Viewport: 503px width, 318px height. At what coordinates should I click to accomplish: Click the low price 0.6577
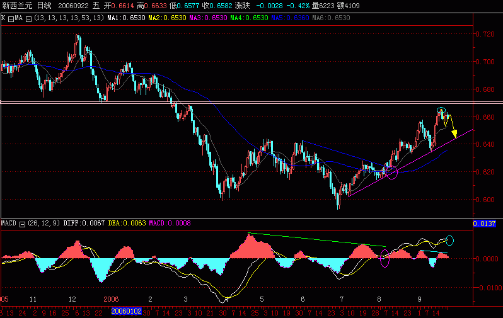188,6
